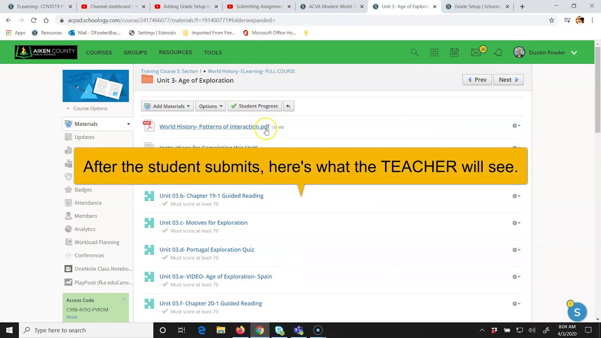Click the PDF file icon for World History

click(149, 126)
